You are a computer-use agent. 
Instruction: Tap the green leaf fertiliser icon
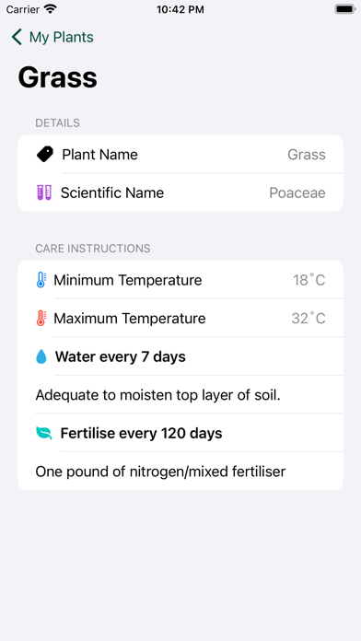[44, 433]
